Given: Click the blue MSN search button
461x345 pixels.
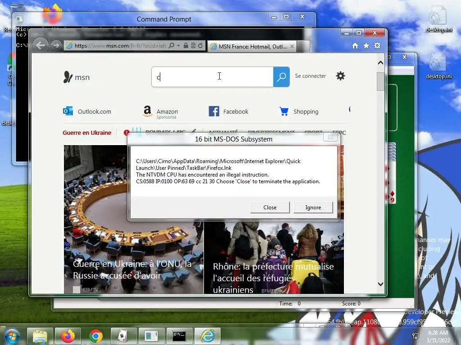Looking at the screenshot, I should click(281, 77).
